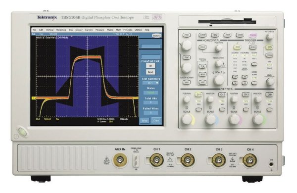Viewport: 297px width, 193px height.
Task: Push the CURSORS front-panel button
Action: [240, 35]
